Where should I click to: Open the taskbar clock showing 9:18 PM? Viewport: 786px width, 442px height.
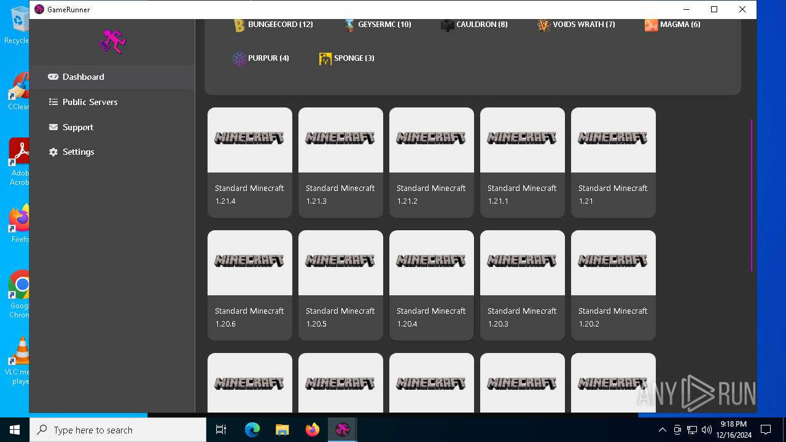[734, 430]
